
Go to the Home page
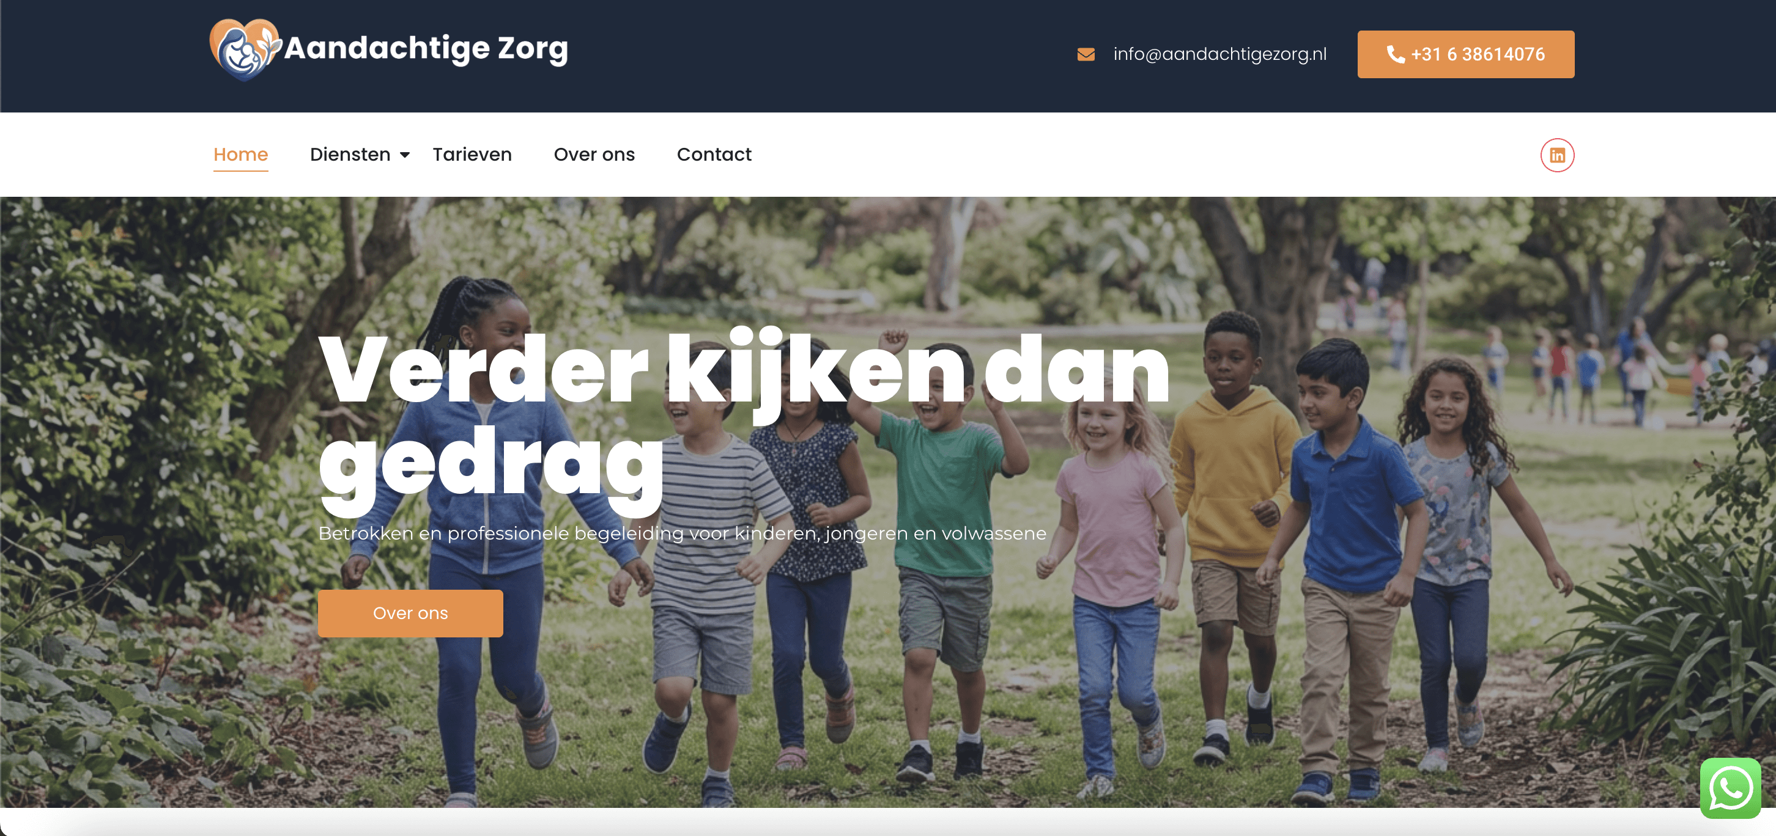240,155
